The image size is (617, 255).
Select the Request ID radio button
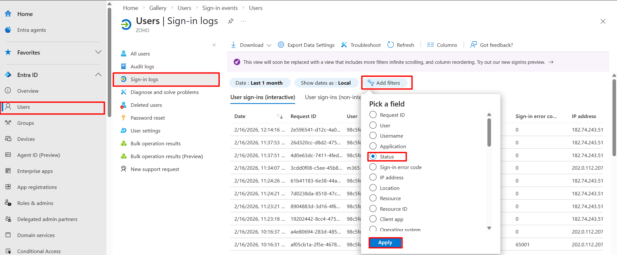373,115
